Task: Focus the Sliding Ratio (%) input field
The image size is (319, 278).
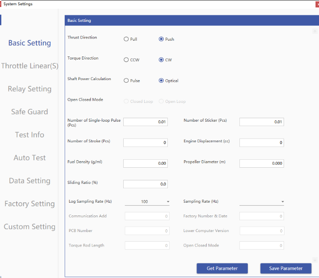Action: (x=145, y=184)
